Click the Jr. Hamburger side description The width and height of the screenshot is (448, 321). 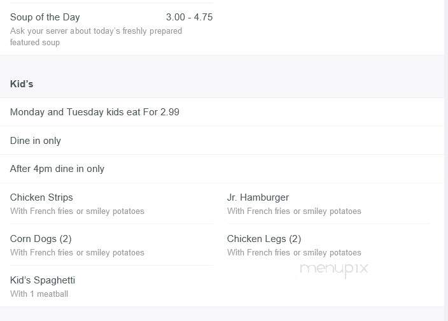[x=294, y=211]
